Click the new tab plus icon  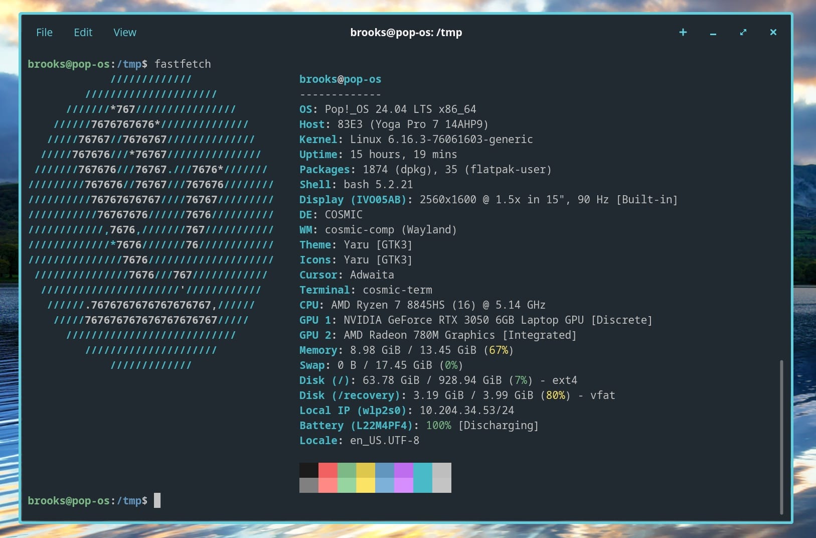[683, 32]
